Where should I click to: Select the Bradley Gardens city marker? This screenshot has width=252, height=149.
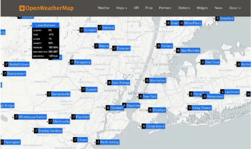click(48, 131)
